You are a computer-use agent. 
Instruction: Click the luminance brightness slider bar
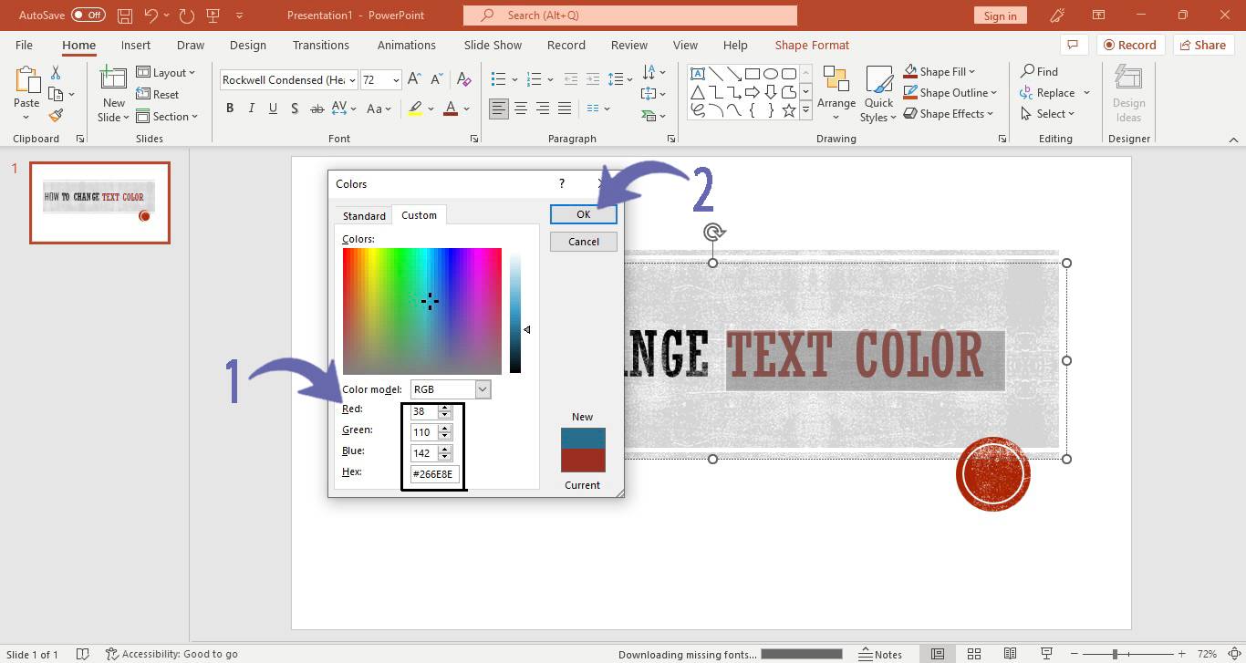515,311
